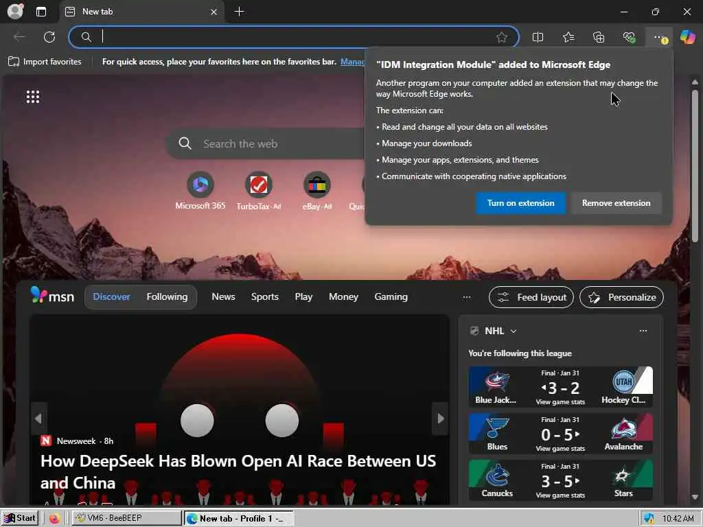The width and height of the screenshot is (703, 527).
Task: Open Blue Jackets team logo
Action: click(496, 382)
